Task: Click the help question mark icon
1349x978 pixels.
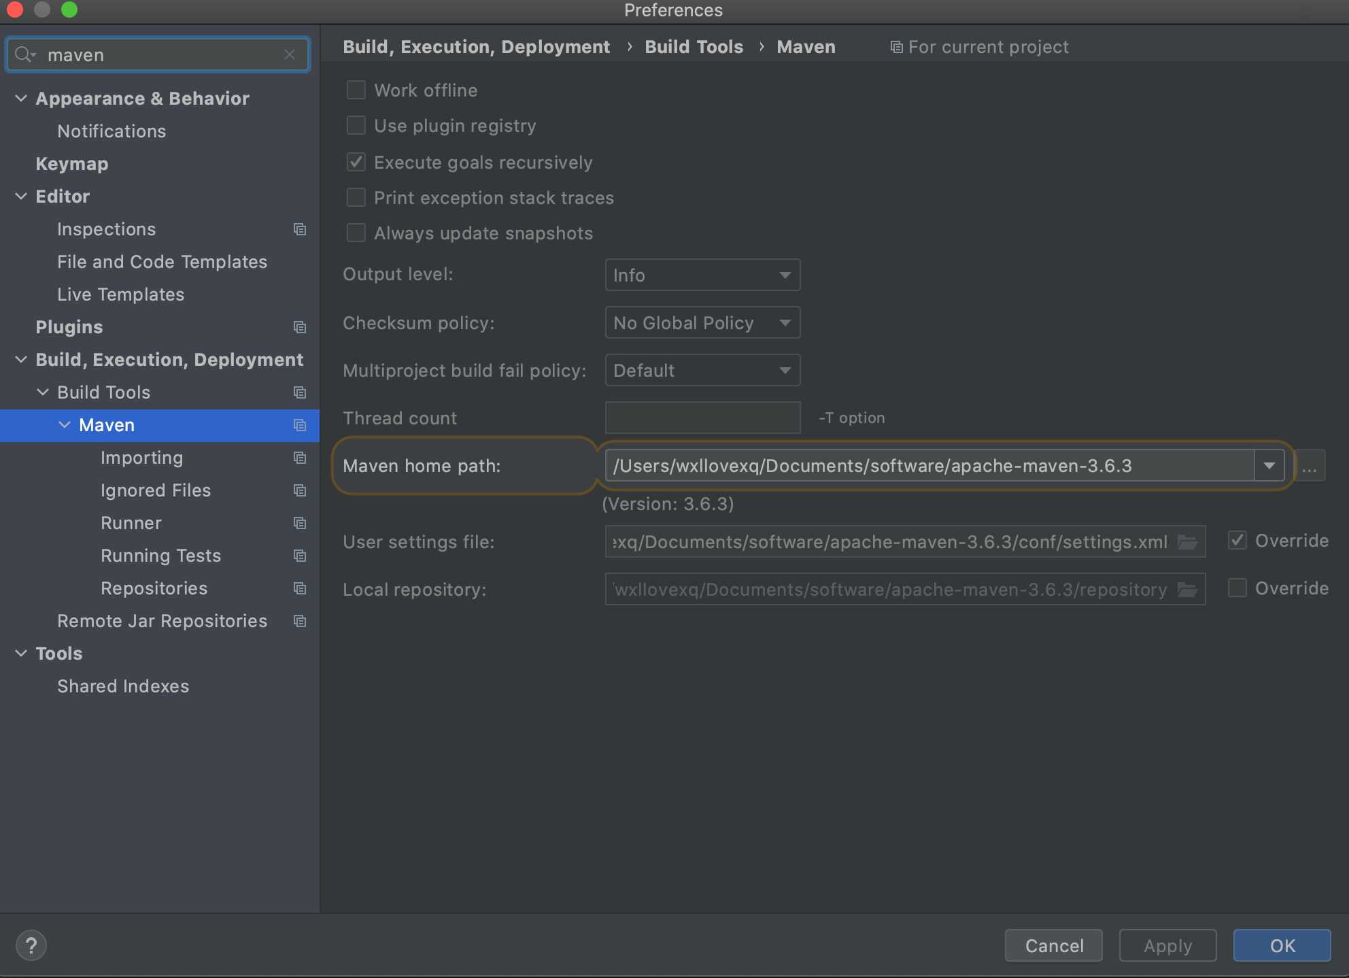Action: click(31, 945)
